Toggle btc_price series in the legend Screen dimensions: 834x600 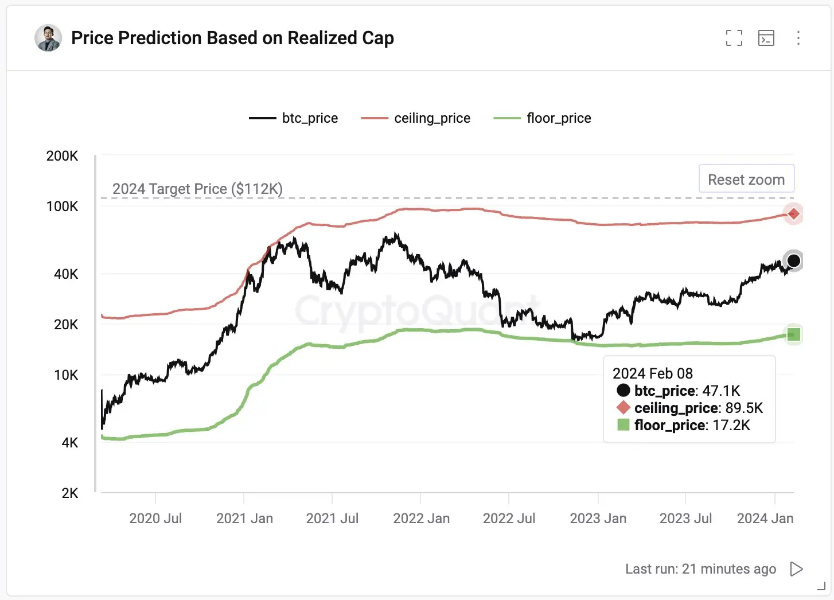pyautogui.click(x=293, y=118)
